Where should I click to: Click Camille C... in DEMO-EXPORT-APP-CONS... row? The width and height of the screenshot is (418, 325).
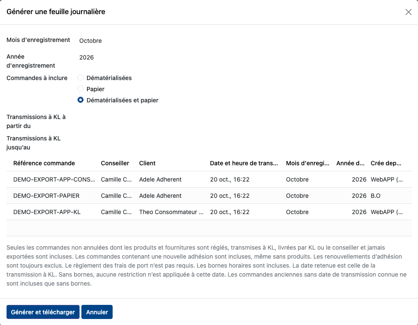(116, 179)
